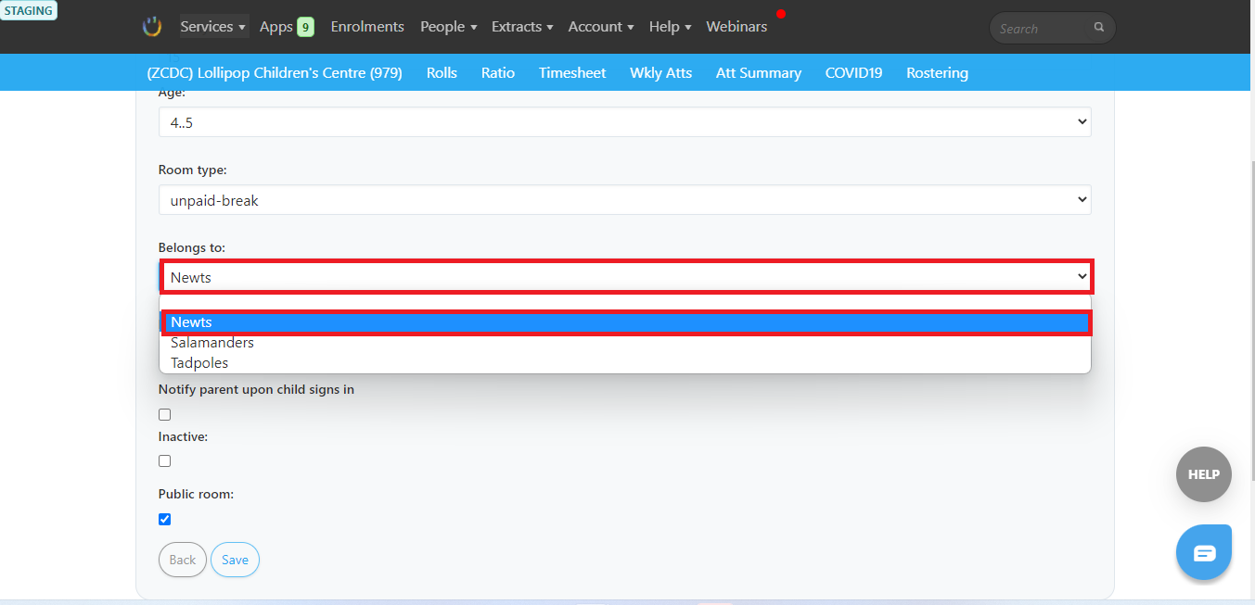1255x605 pixels.
Task: Open (ZCDC) Lollipop Children's Centre (979)
Action: pos(275,72)
